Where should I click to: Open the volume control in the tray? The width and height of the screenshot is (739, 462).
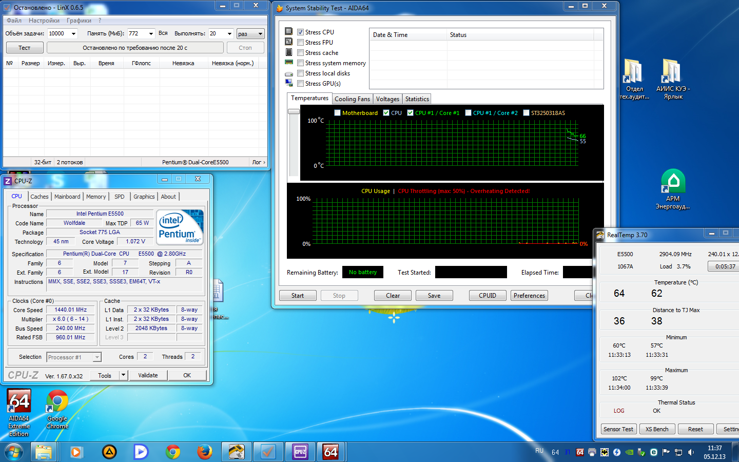point(691,452)
